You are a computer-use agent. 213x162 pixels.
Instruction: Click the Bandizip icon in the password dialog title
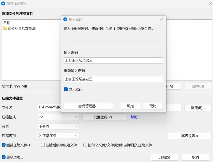pos(65,19)
